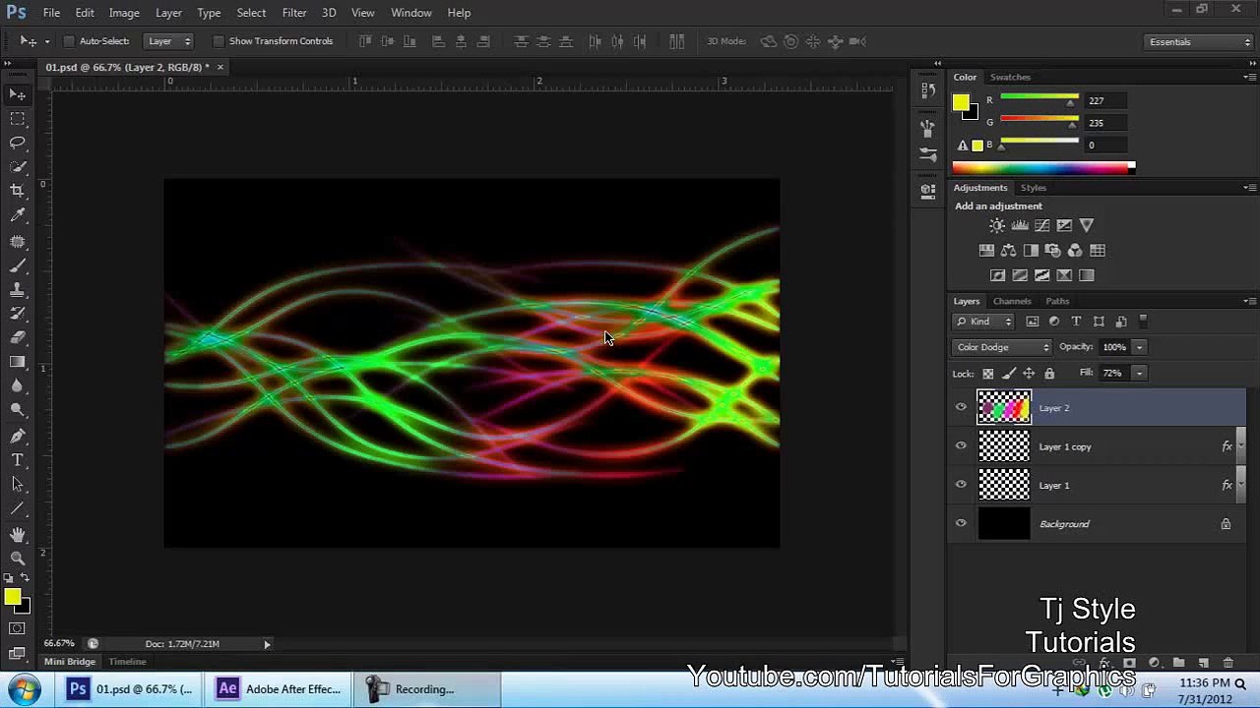Switch to the Channels tab
Screen dimensions: 1260x708
tap(1012, 301)
